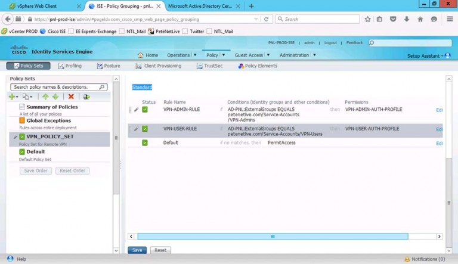Expand the Guest Access dropdown arrow
The width and height of the screenshot is (458, 264).
point(268,55)
